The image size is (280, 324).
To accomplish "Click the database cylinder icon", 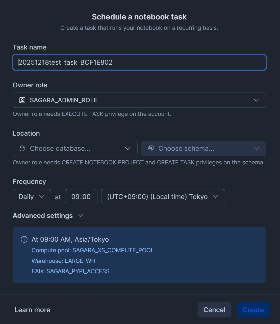I will (22, 148).
